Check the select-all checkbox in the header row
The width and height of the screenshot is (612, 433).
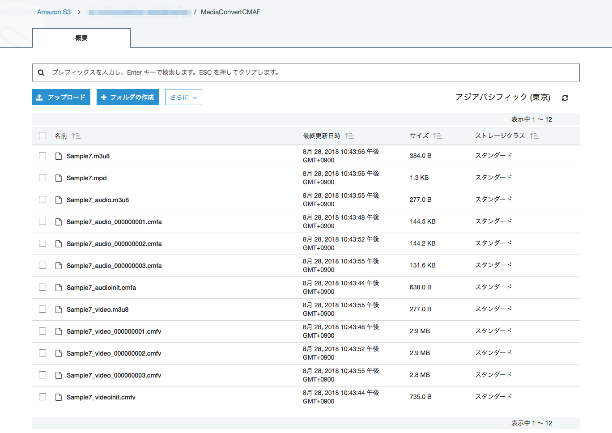[42, 135]
